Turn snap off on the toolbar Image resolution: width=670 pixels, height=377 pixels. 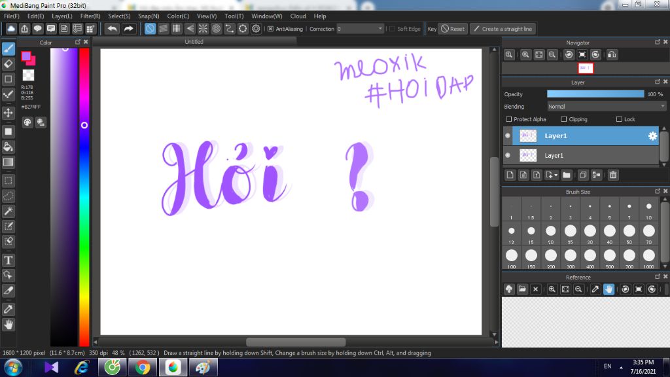tap(150, 29)
